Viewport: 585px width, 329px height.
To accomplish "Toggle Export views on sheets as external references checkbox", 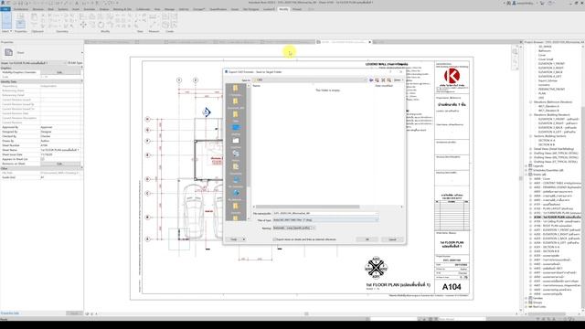I will [274, 239].
